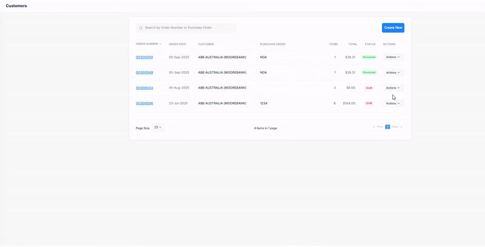Go to Next page in pagination
This screenshot has height=247, width=485.
click(x=396, y=127)
